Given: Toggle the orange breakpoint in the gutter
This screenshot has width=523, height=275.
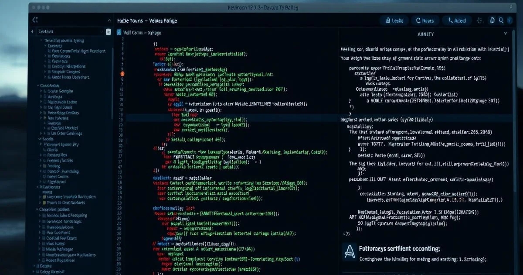Looking at the screenshot, I should click(122, 74).
